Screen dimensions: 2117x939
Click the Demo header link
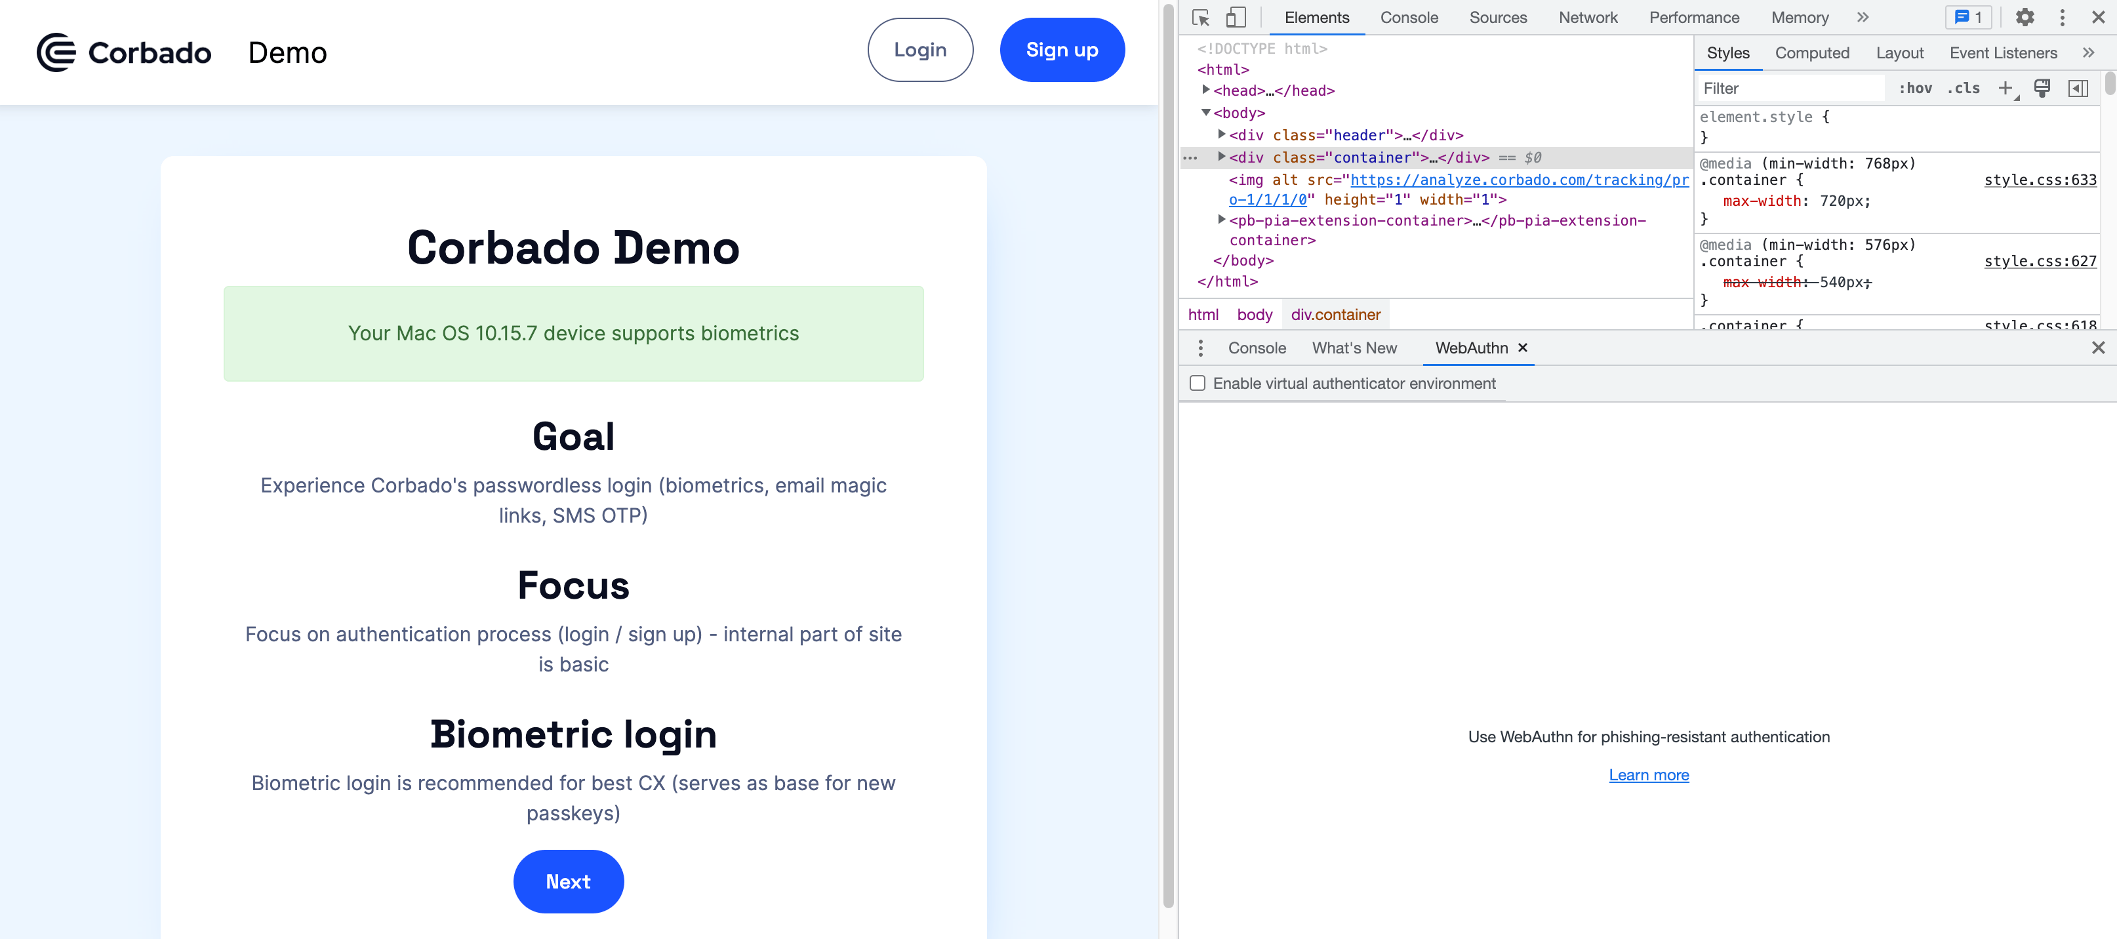(x=288, y=52)
